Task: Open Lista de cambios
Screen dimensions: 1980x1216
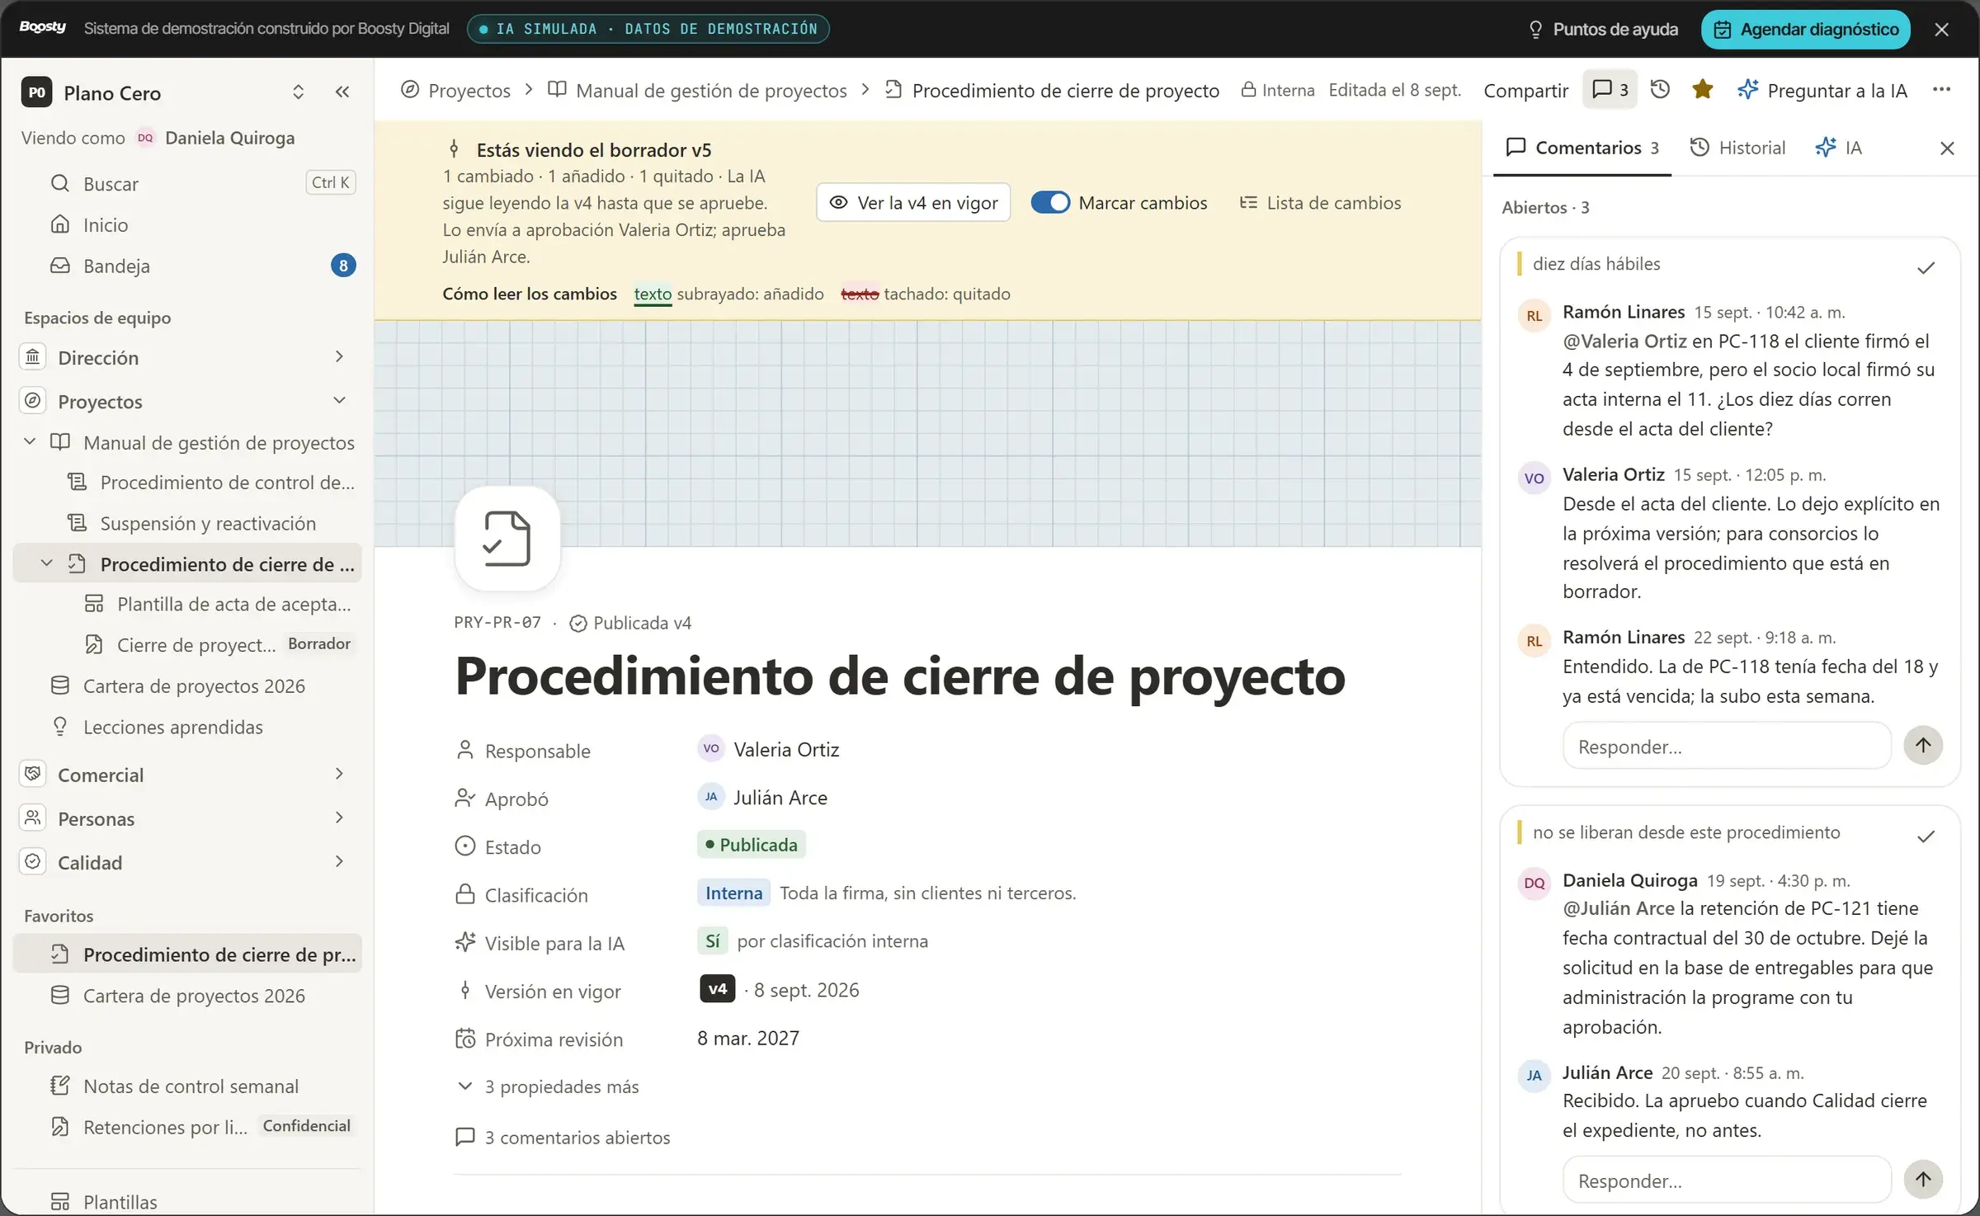Action: [x=1320, y=202]
